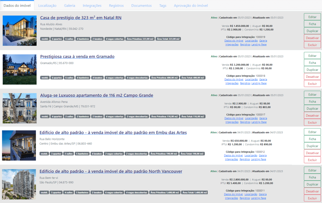
Task: Click the Embu das Artes property thumbnail
Action: pos(19,146)
